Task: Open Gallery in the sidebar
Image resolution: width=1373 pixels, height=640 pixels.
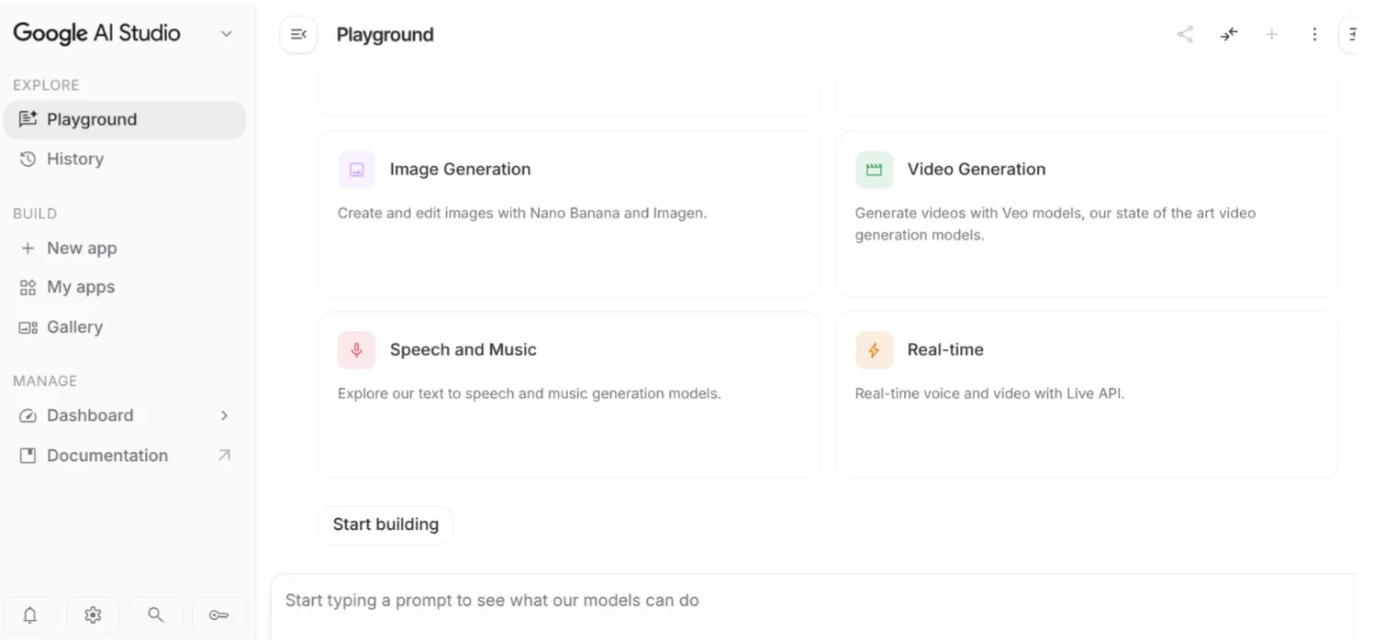Action: click(x=125, y=327)
